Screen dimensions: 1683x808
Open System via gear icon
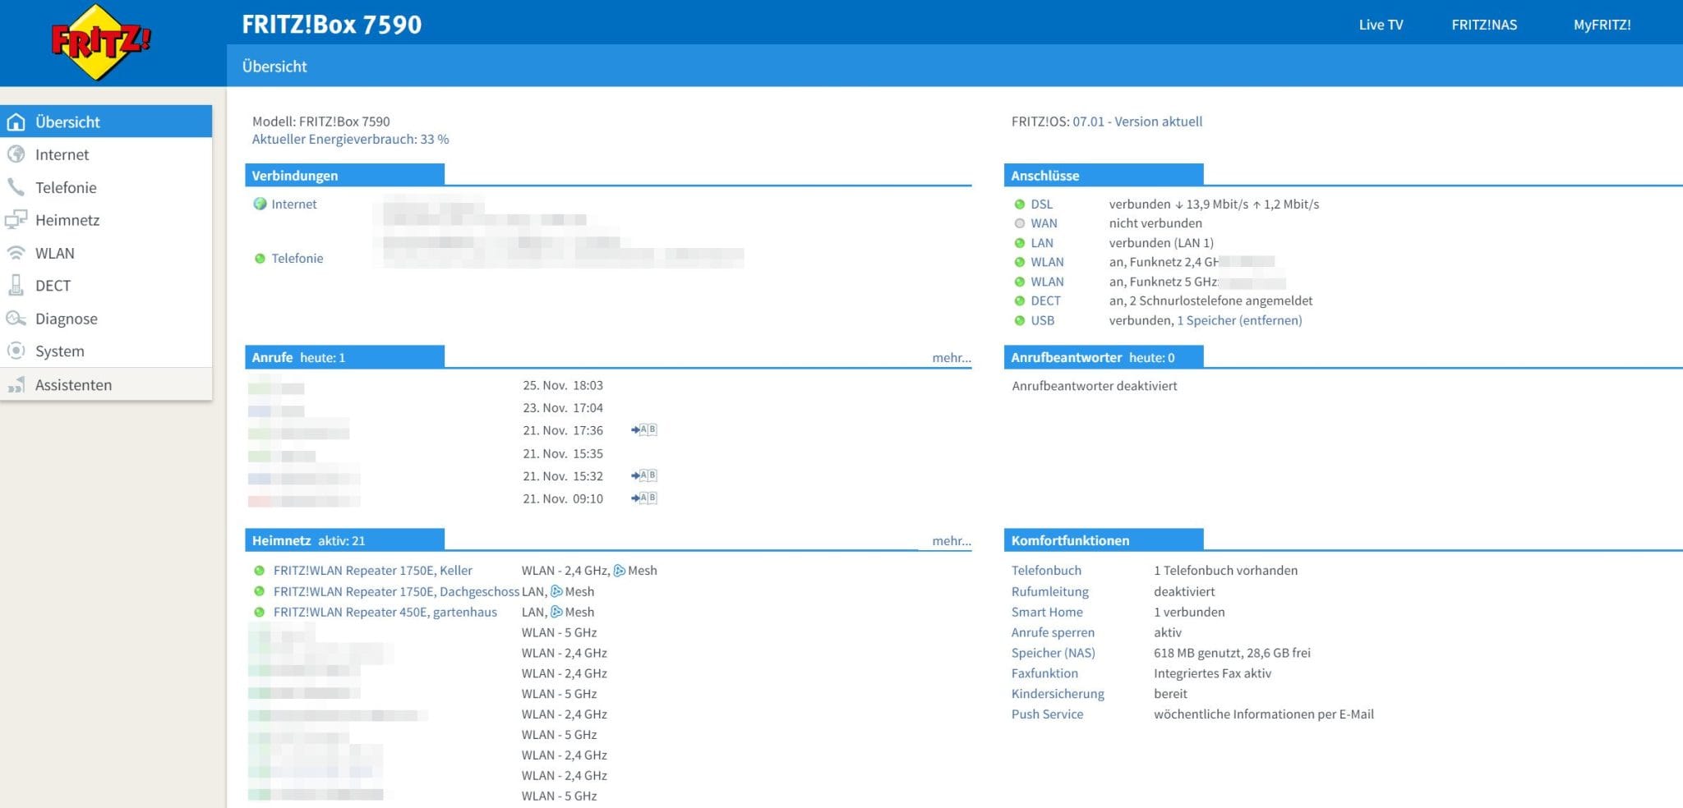(x=16, y=351)
